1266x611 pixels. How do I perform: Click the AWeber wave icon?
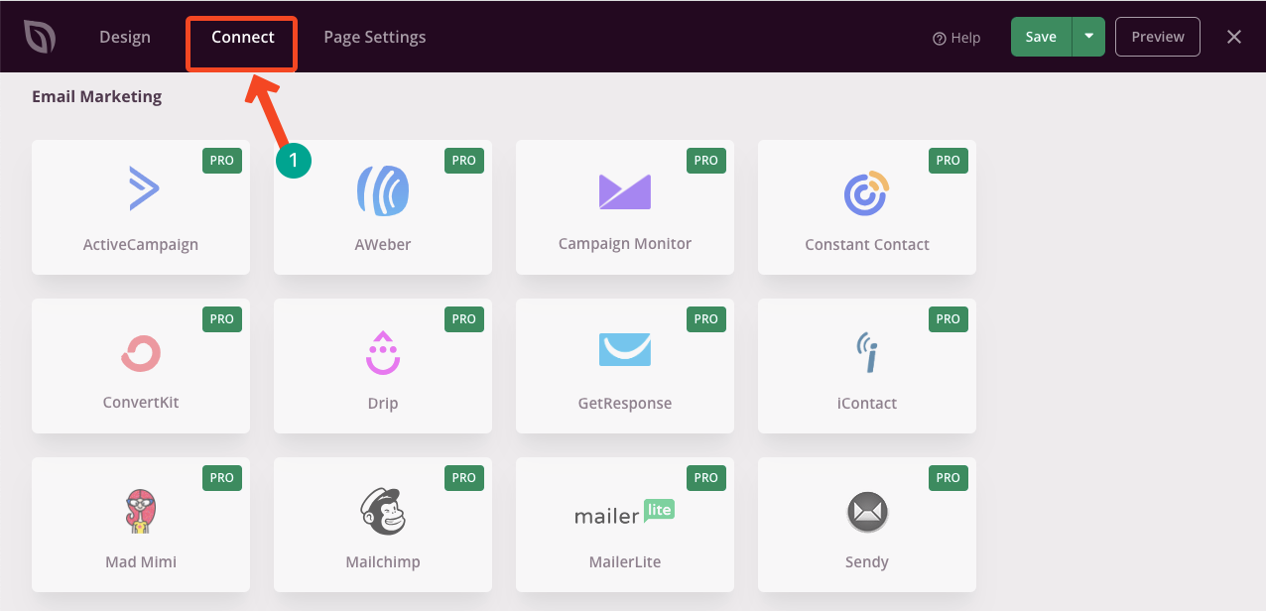pyautogui.click(x=383, y=189)
